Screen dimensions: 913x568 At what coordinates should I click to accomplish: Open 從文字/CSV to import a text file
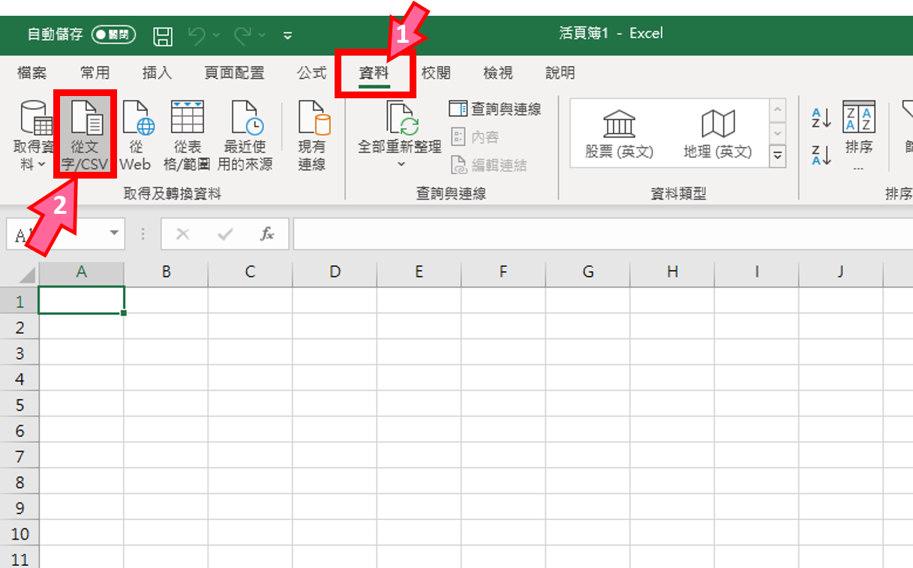click(x=85, y=135)
